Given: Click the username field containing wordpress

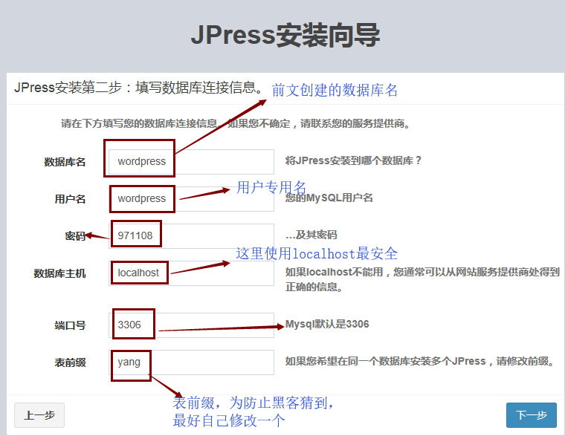Looking at the screenshot, I should coord(191,199).
